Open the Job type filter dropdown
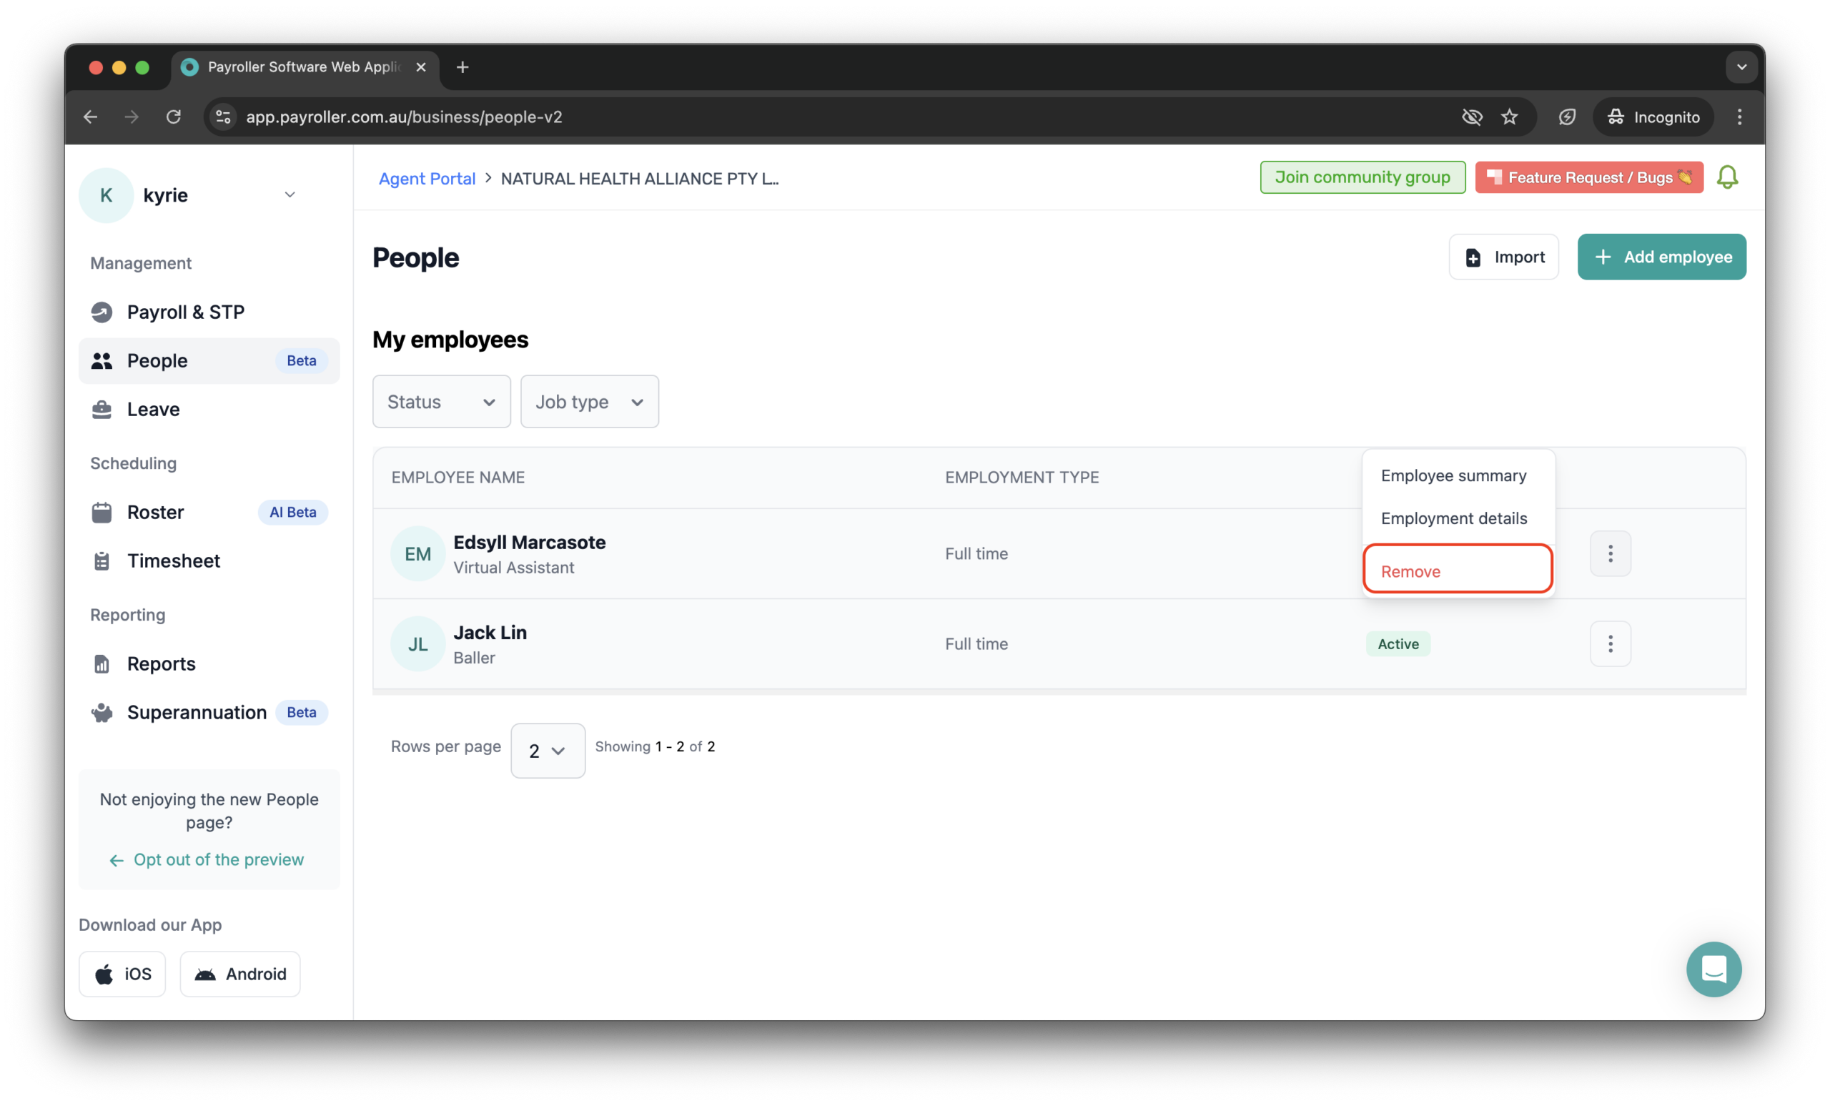The width and height of the screenshot is (1830, 1106). coord(590,402)
